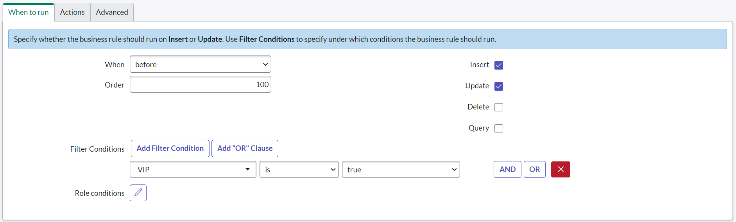This screenshot has height=222, width=736.
Task: Switch to the Advanced tab
Action: 112,12
